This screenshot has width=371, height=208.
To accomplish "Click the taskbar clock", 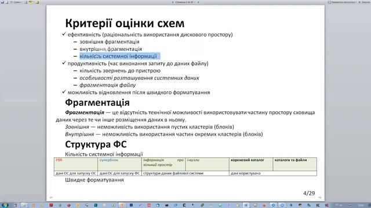I will [x=361, y=206].
